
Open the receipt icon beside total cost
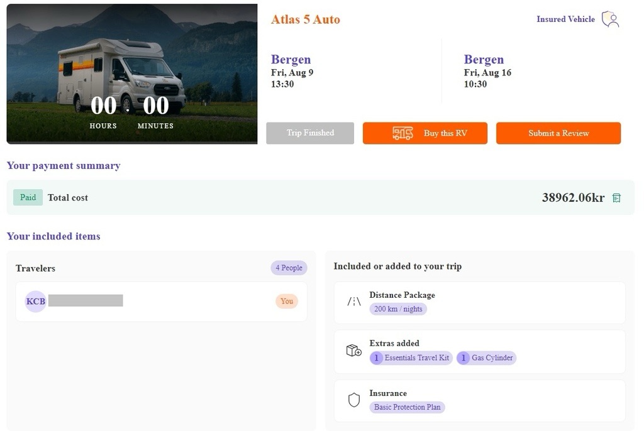pos(616,198)
